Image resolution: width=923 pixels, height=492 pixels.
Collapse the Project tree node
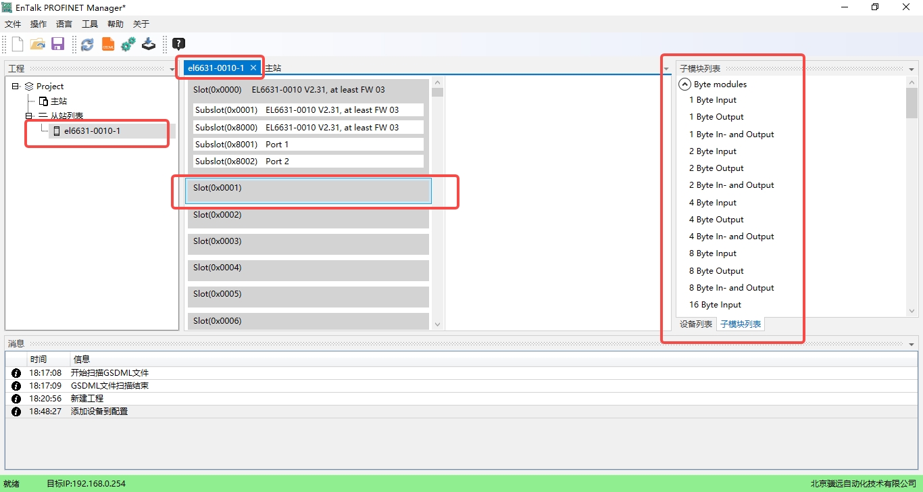coord(16,87)
